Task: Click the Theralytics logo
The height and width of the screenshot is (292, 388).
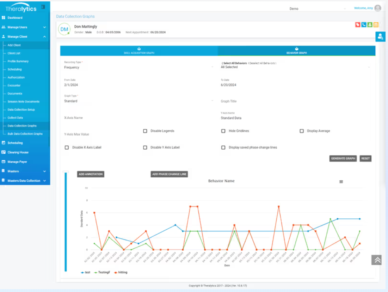Action: tap(21, 7)
